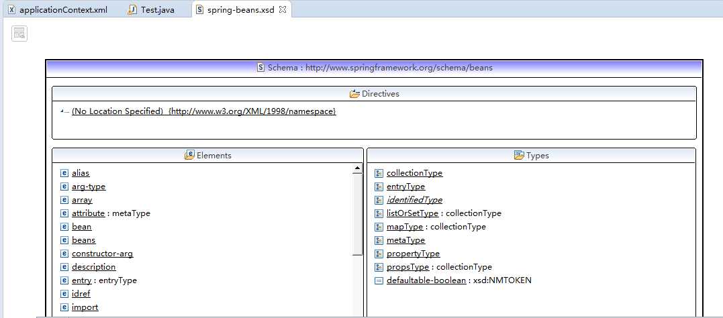
Task: Open the alias element
Action: click(x=81, y=173)
